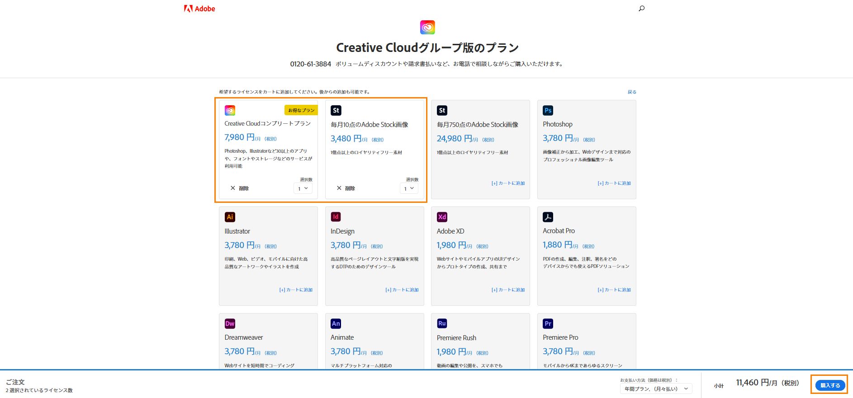Click the Premiere Pro card title

pos(560,337)
